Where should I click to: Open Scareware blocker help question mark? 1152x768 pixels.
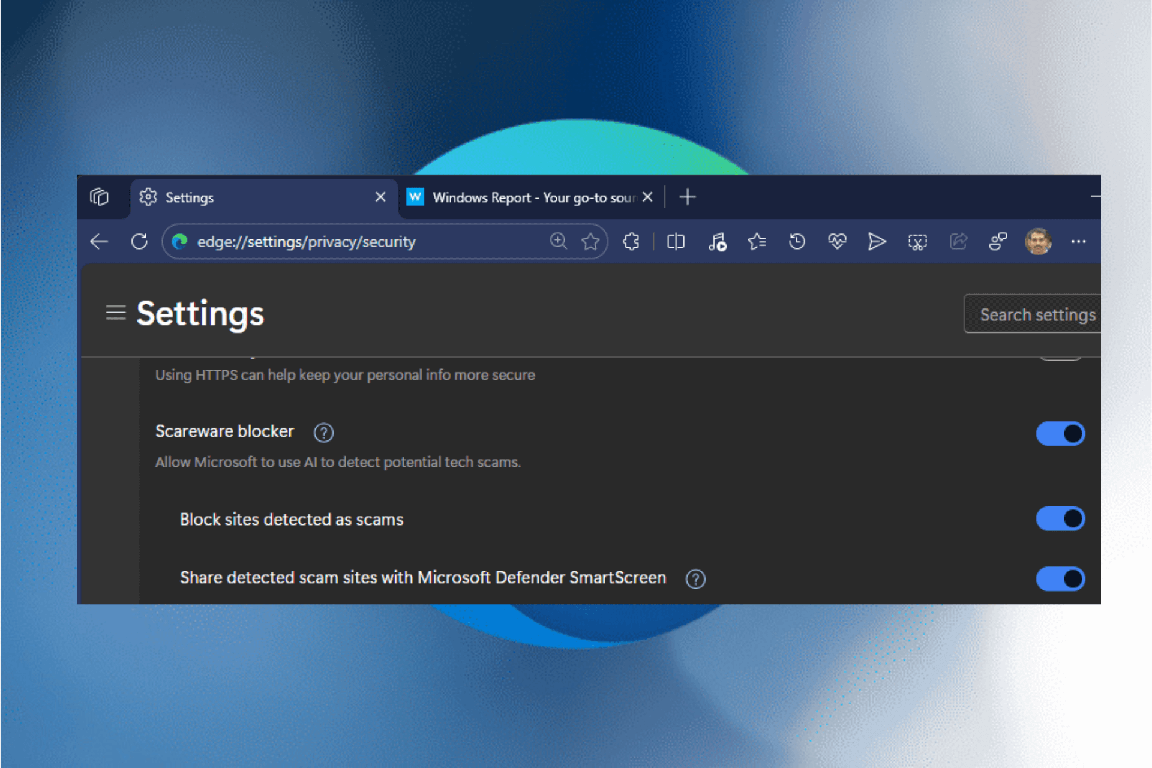tap(323, 433)
